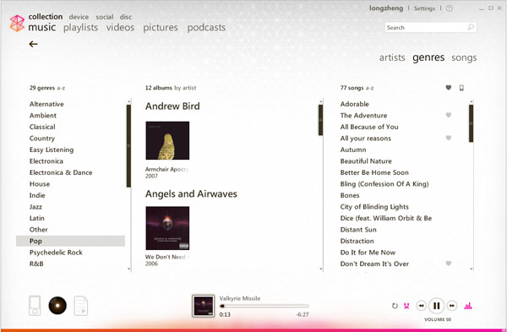Select the Pop genre
The image size is (507, 332).
click(x=70, y=241)
